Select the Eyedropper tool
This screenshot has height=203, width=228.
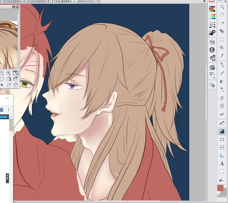point(222,56)
